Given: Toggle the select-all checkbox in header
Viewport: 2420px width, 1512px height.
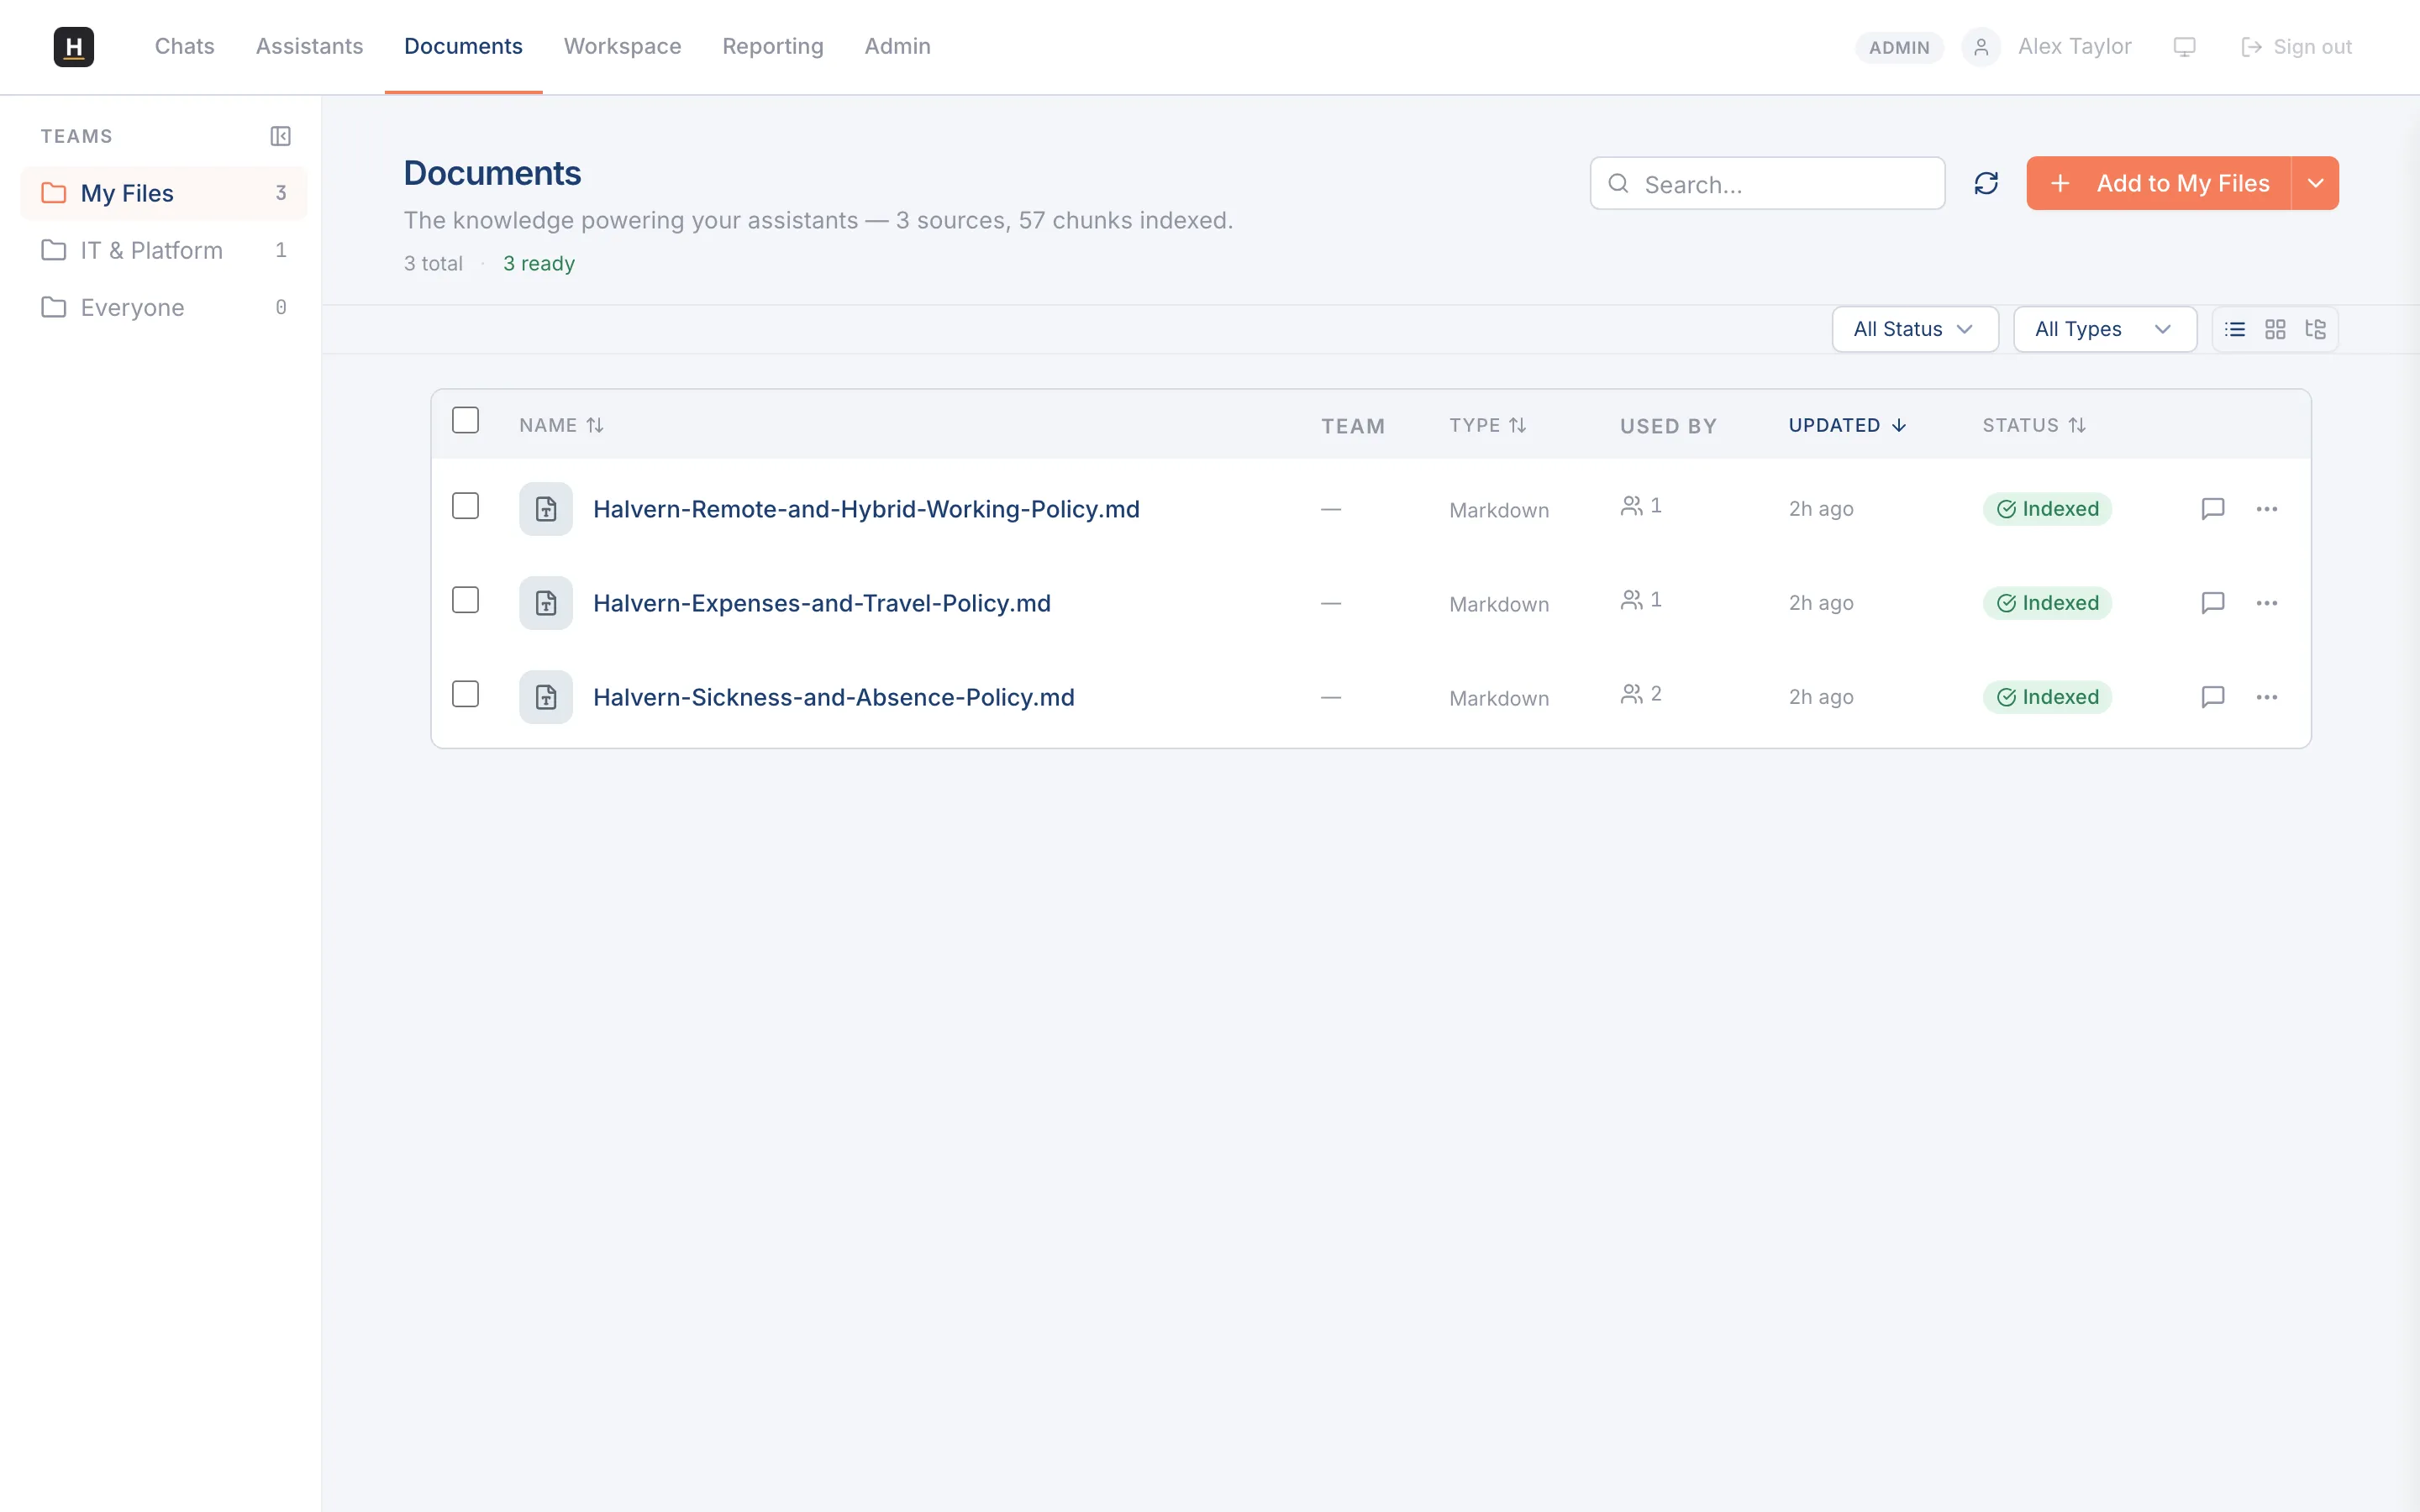Looking at the screenshot, I should point(465,420).
